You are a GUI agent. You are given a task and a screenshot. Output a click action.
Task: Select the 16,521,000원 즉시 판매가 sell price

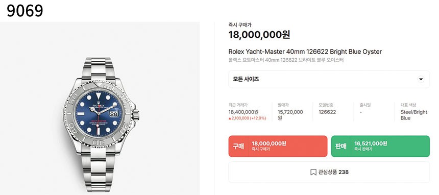point(390,146)
